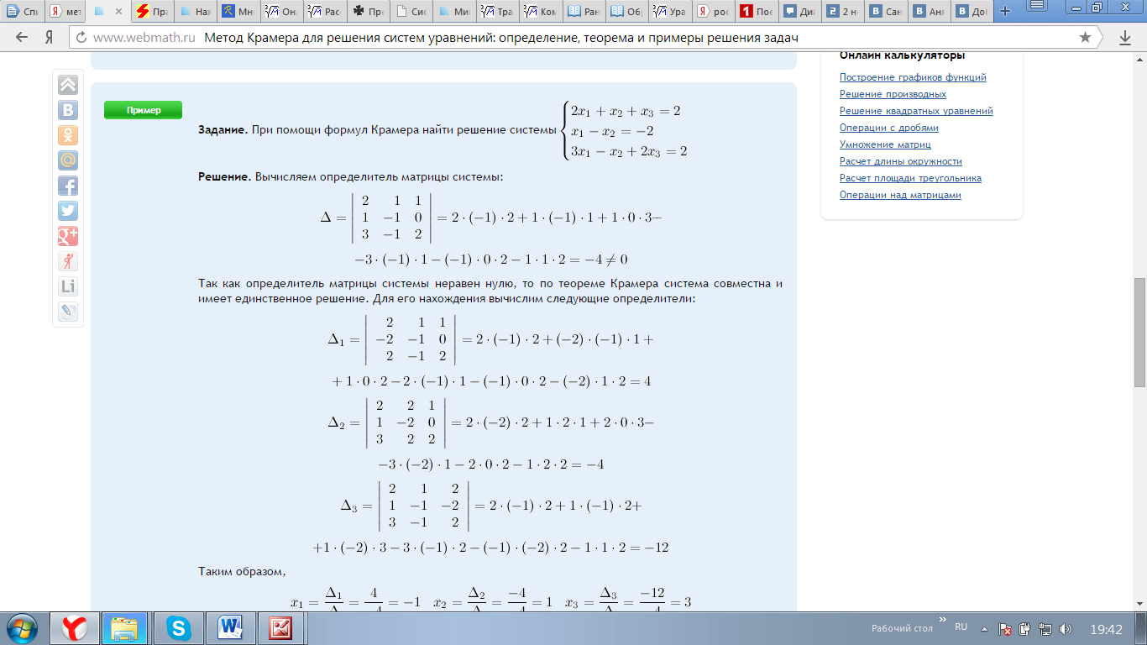Click the green Пример label
The height and width of the screenshot is (645, 1147).
144,110
